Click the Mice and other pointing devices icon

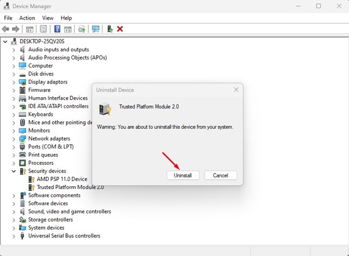tap(22, 122)
